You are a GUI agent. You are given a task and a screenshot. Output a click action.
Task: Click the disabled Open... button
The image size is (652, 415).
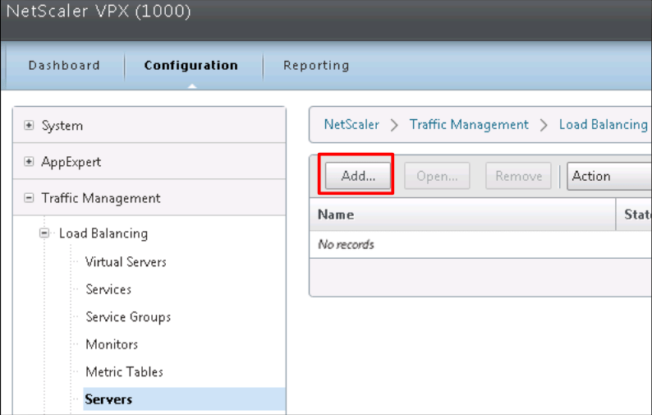coord(437,176)
